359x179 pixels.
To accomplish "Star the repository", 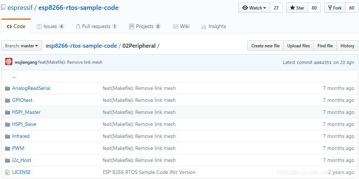I will [x=297, y=8].
